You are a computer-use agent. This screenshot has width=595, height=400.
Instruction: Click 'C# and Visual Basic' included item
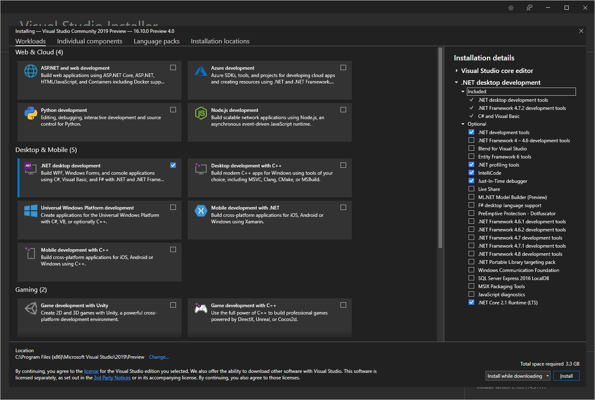tap(499, 116)
